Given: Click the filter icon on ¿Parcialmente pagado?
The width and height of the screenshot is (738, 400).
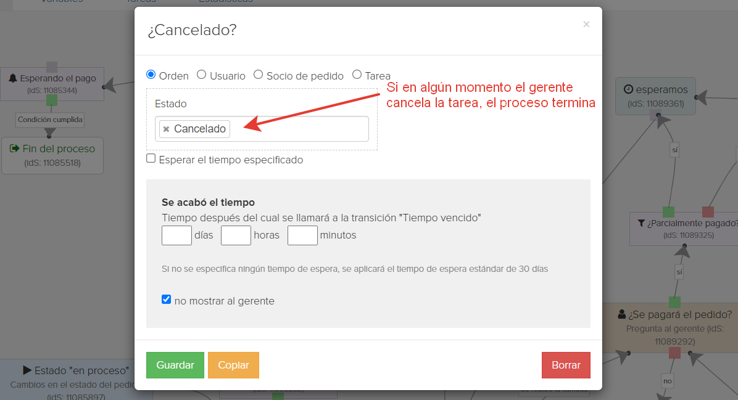Looking at the screenshot, I should coord(641,222).
